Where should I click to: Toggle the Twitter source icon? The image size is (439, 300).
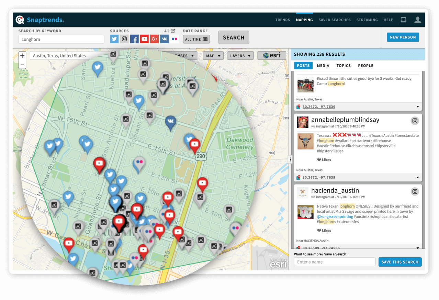[x=114, y=39]
